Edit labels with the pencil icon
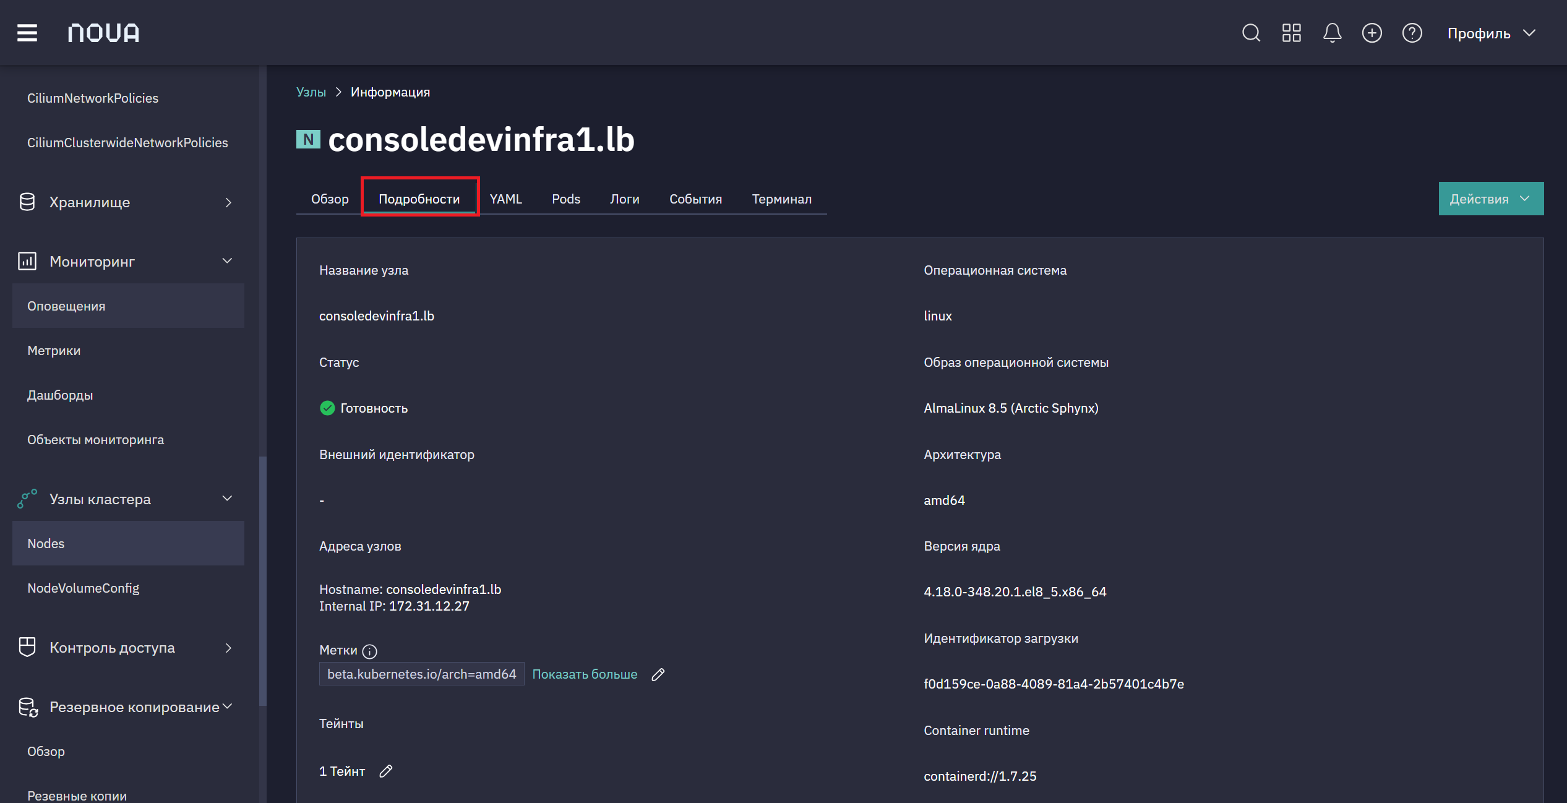 [658, 674]
